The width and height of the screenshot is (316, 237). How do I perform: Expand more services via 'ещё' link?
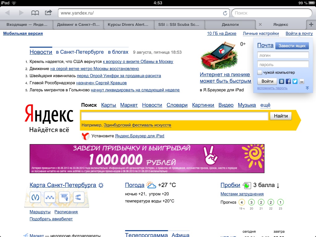point(265,105)
